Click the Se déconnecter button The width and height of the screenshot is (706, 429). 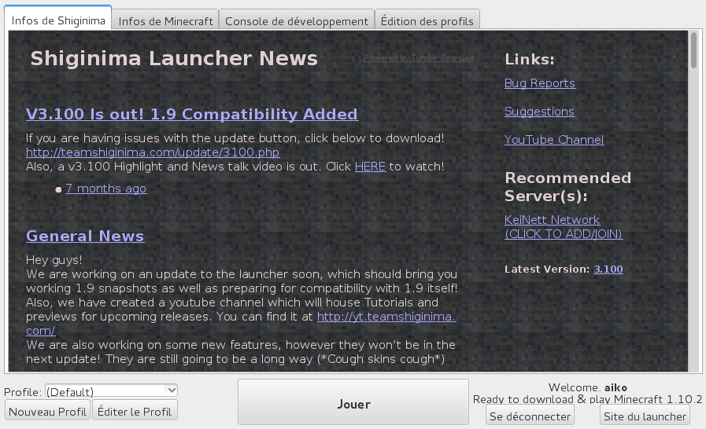tap(530, 416)
